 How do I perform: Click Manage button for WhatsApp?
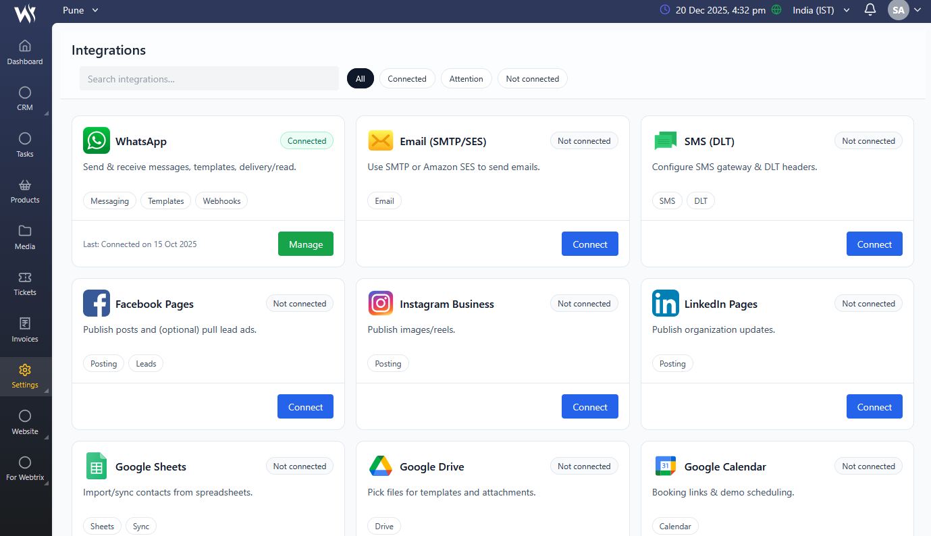point(306,244)
